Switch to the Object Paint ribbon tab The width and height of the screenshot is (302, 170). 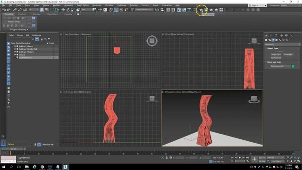point(52,14)
